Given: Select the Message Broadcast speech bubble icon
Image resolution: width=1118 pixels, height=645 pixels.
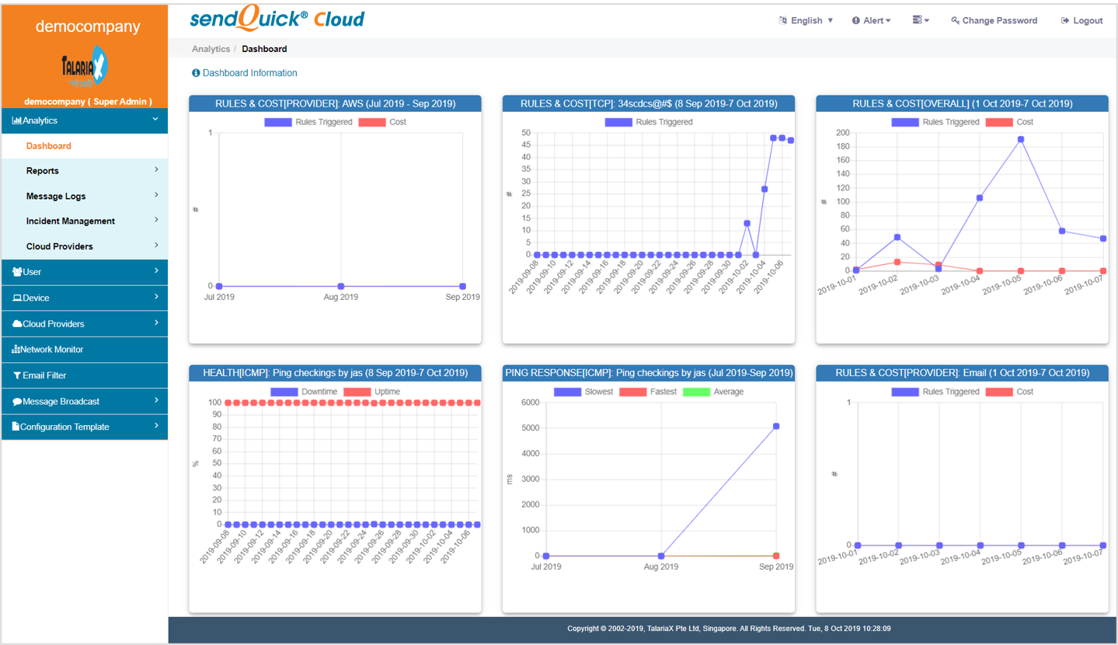Looking at the screenshot, I should click(x=16, y=401).
